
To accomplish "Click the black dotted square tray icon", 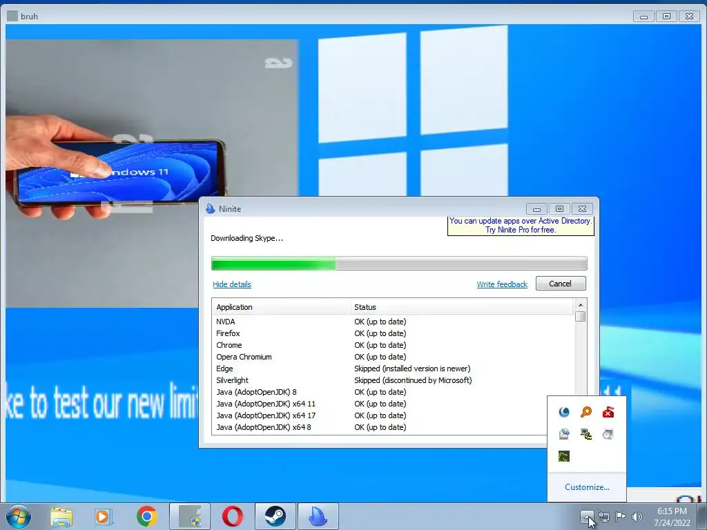I will pyautogui.click(x=564, y=456).
